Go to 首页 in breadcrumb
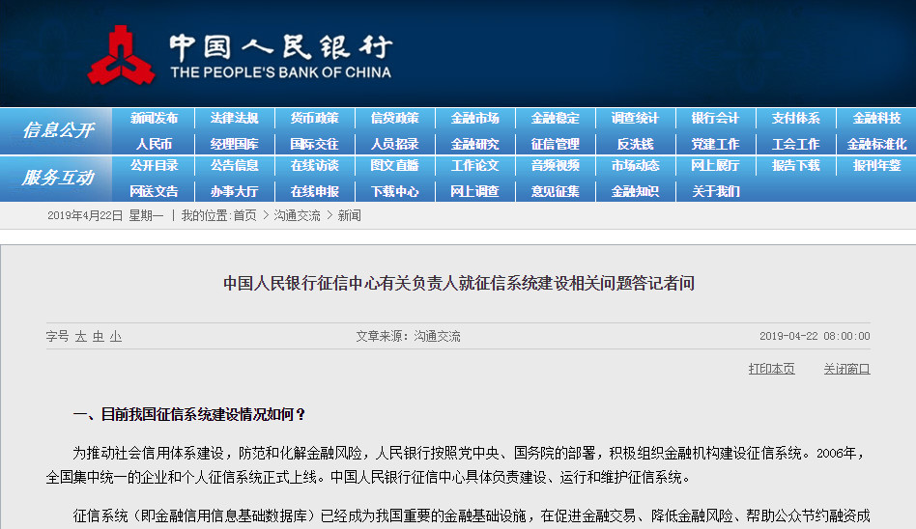Viewport: 916px width, 529px height. 244,215
